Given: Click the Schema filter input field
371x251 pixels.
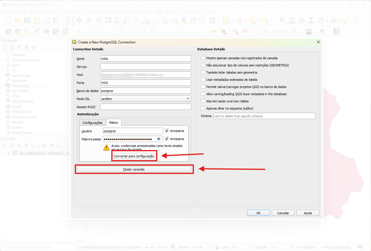Looking at the screenshot, I should (x=264, y=116).
